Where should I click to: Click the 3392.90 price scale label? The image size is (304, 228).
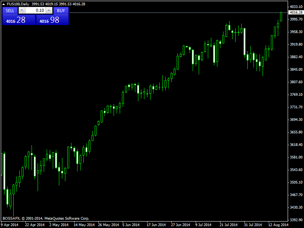click(296, 220)
